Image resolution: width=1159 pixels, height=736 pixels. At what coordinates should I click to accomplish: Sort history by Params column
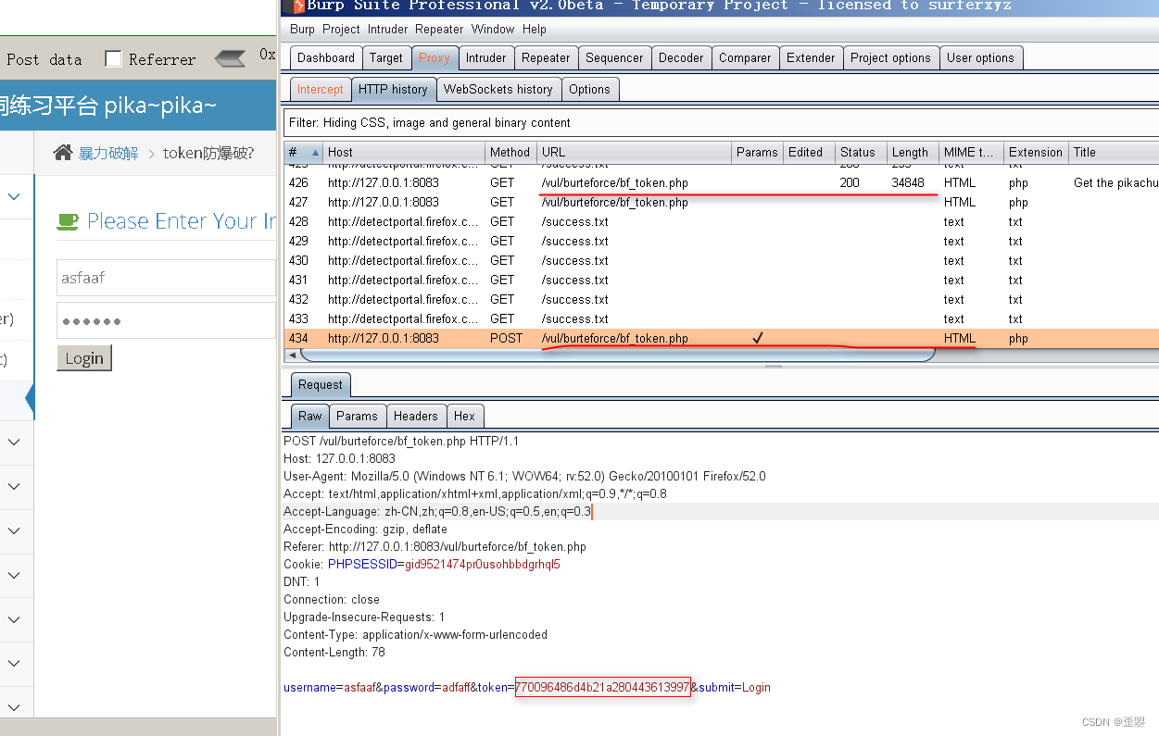(757, 153)
